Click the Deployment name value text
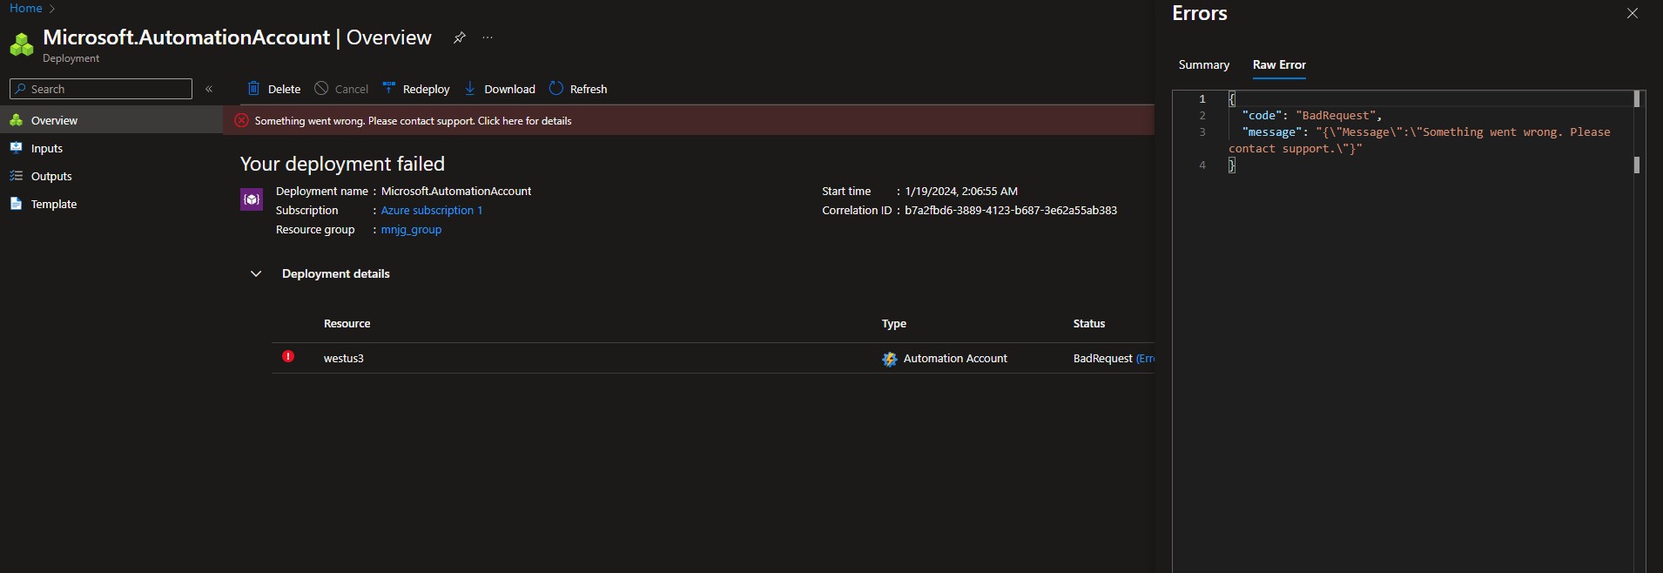 (x=456, y=191)
